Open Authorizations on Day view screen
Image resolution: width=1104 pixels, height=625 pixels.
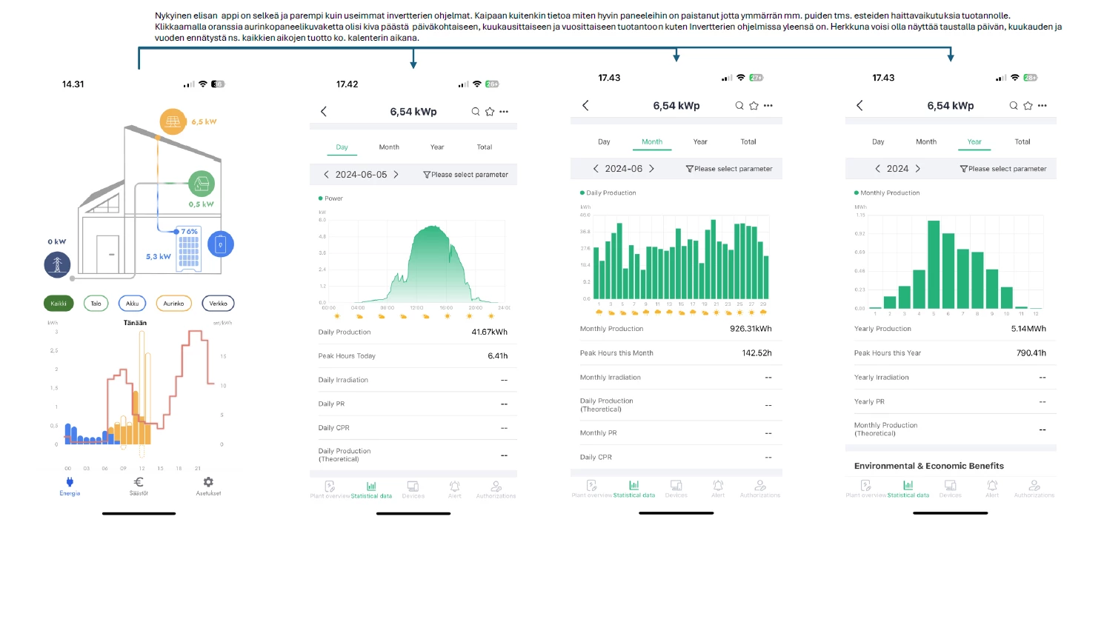coord(496,489)
